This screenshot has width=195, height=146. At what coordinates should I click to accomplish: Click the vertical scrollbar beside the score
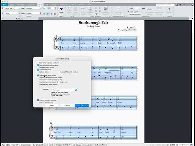tap(193, 81)
